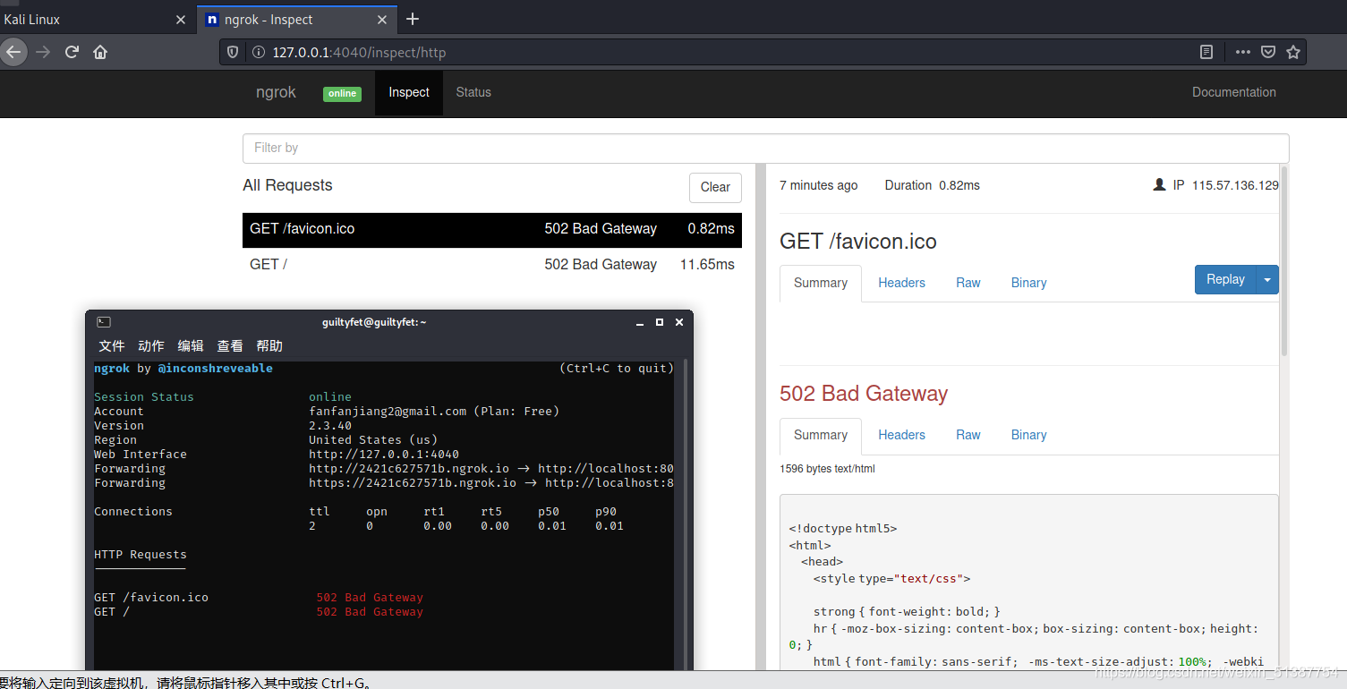The image size is (1347, 689).
Task: Open the 编辑 menu in terminal
Action: click(x=190, y=345)
